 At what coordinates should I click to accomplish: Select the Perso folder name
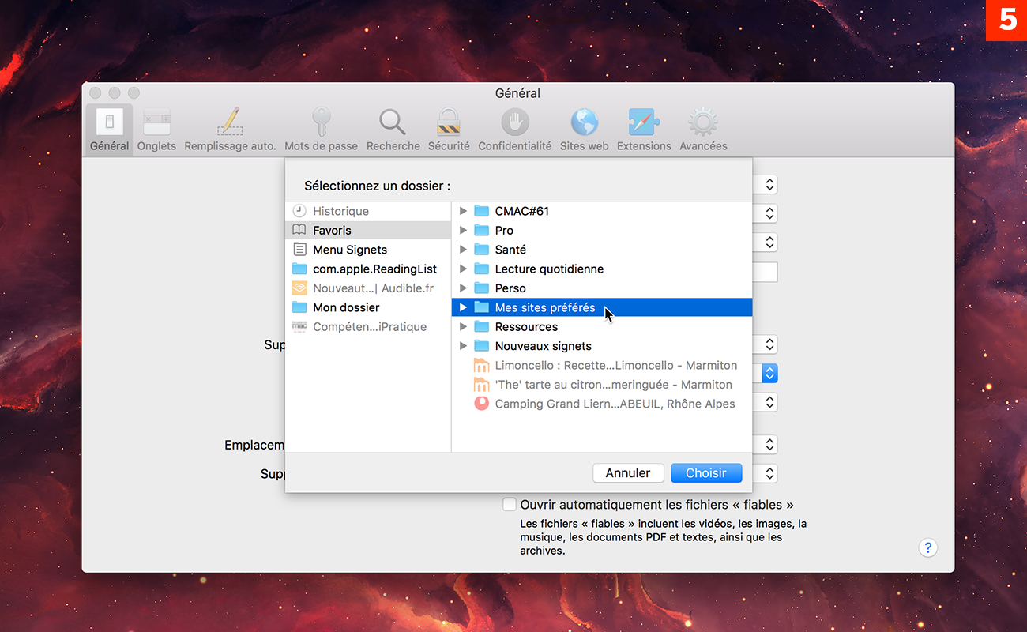pos(510,288)
